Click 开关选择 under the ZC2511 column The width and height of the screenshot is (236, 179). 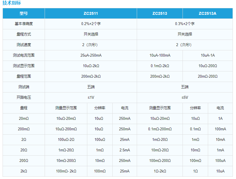(x=91, y=34)
